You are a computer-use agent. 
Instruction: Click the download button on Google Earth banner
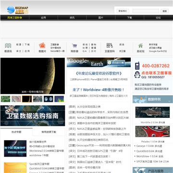coord(116,62)
